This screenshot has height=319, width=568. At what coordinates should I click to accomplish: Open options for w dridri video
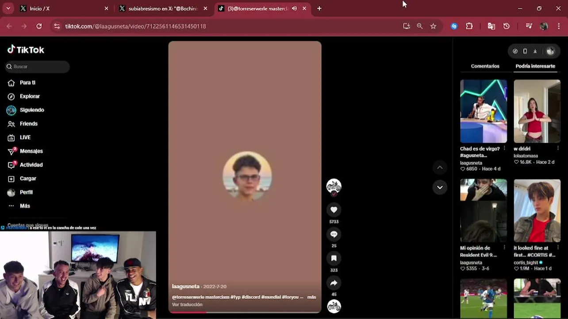(558, 148)
